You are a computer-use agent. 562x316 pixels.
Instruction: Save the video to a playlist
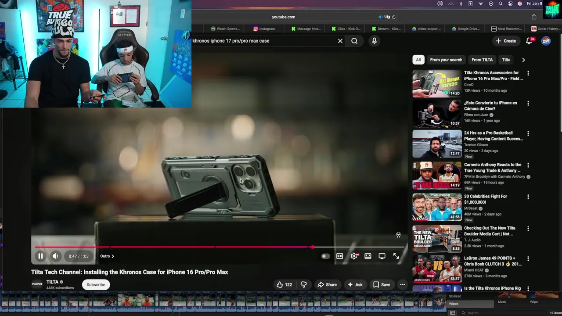tap(382, 284)
